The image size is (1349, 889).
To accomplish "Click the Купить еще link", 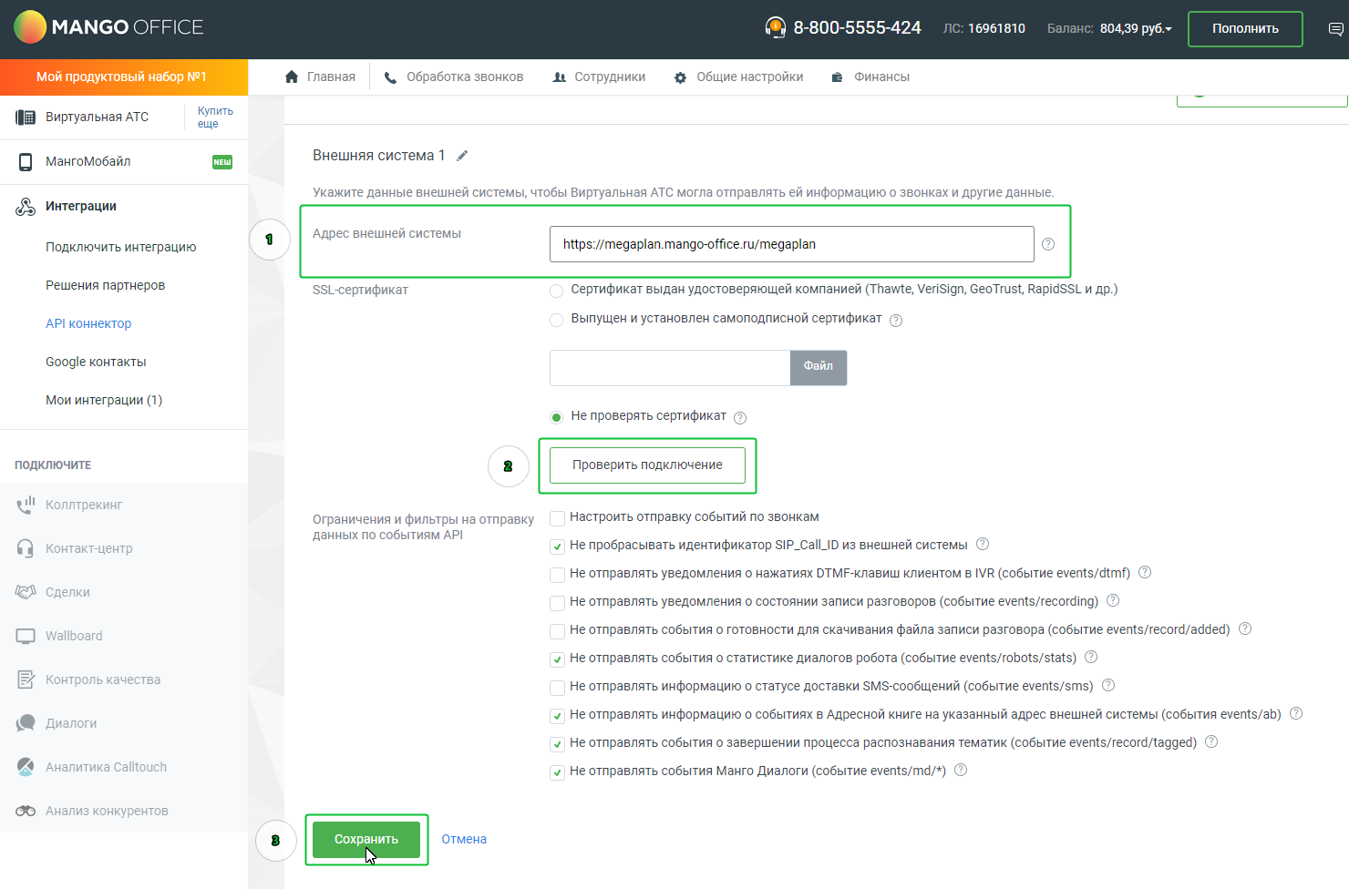I will point(215,117).
